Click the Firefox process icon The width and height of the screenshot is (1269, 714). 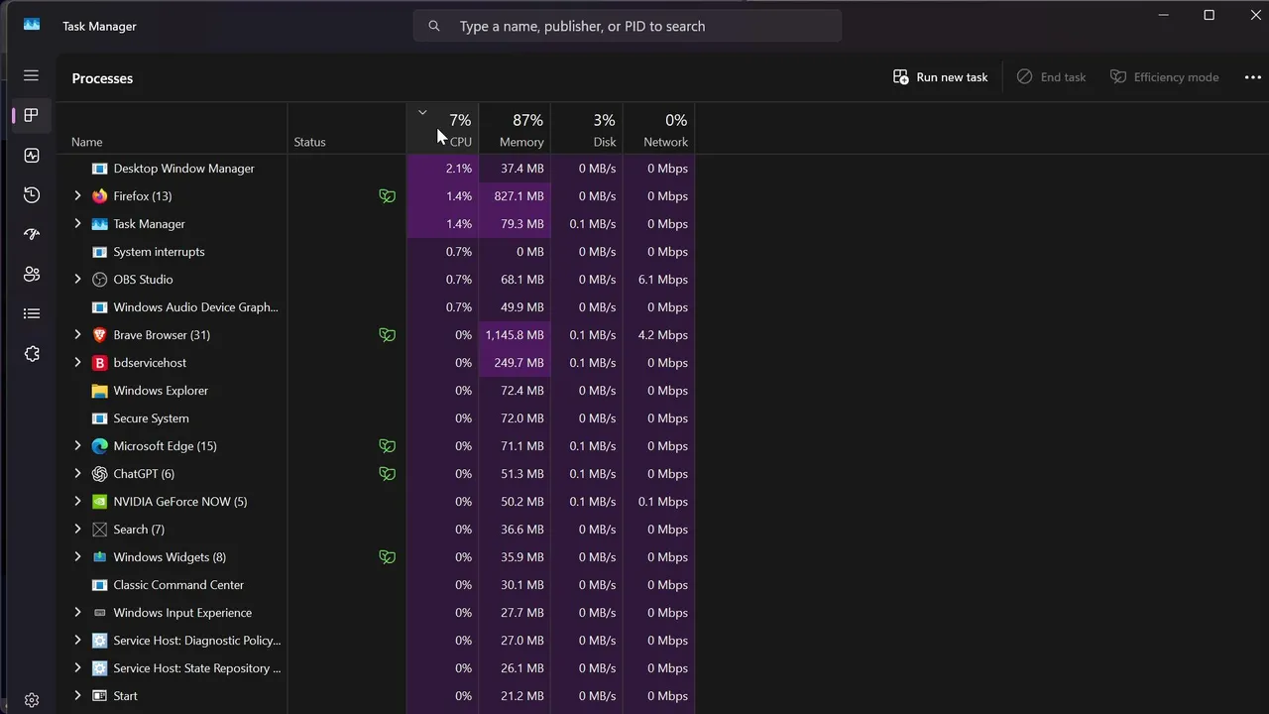click(99, 196)
